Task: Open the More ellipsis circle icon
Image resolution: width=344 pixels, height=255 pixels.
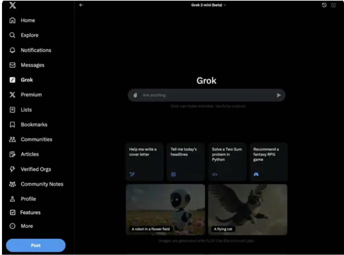Action: pos(13,226)
